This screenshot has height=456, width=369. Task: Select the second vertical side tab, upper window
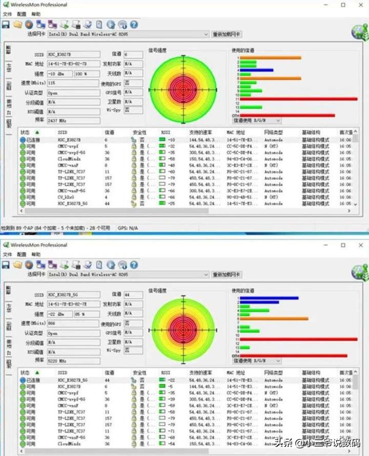9,68
